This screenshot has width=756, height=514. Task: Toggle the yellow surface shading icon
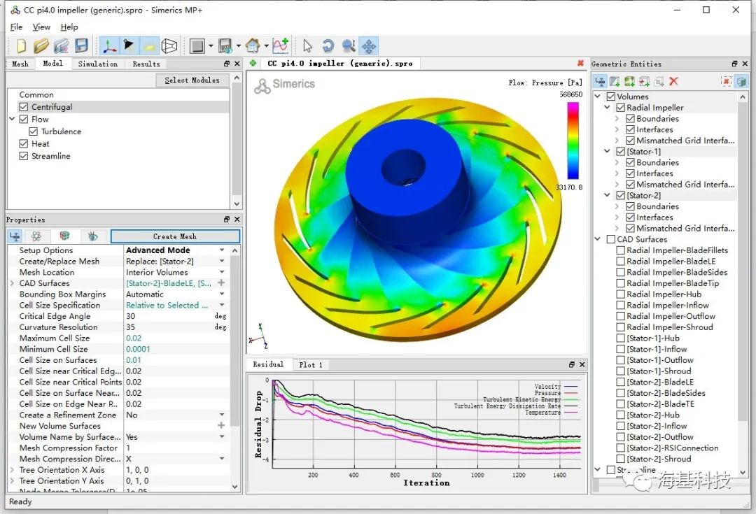click(150, 46)
